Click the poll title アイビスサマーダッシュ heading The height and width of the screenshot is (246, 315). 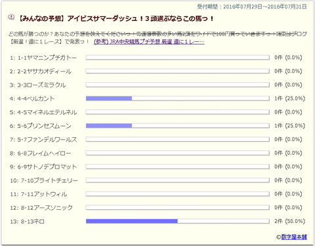pos(115,18)
